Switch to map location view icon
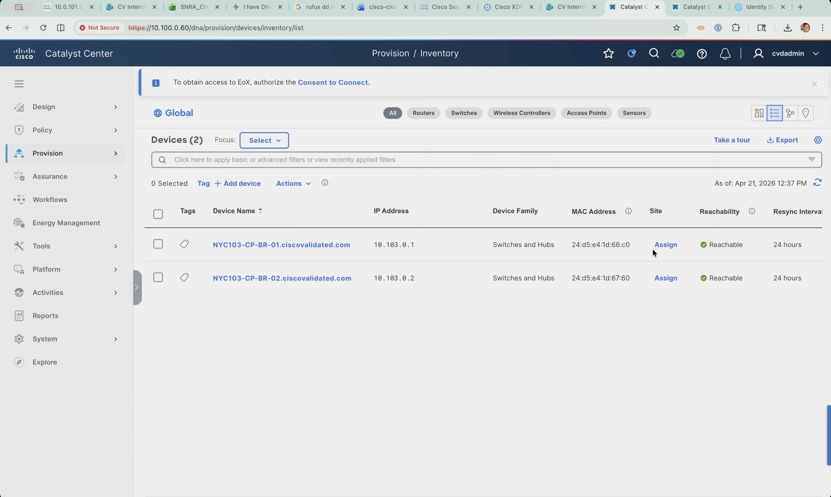 pyautogui.click(x=805, y=113)
